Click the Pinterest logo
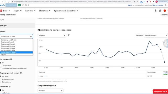The width and height of the screenshot is (168, 94). pyautogui.click(x=1, y=11)
